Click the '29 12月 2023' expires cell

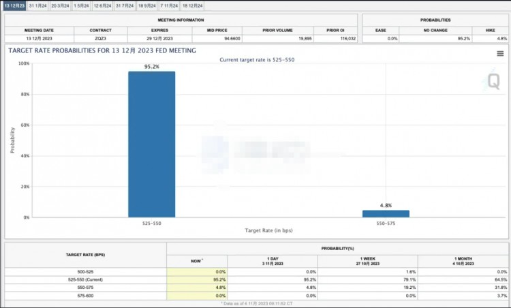click(x=159, y=38)
